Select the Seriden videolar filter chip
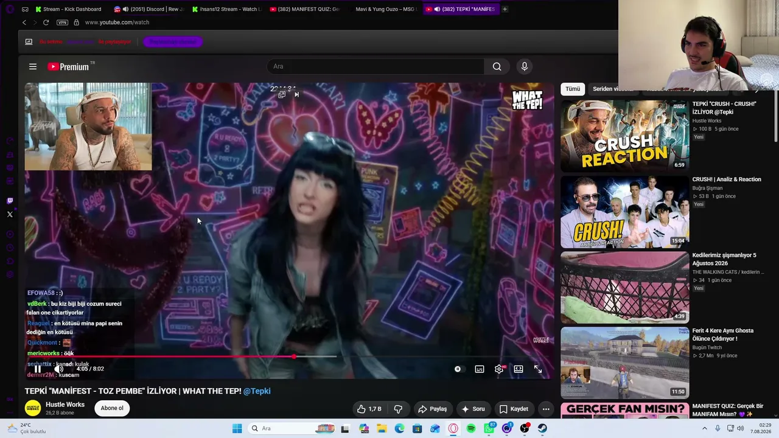This screenshot has width=779, height=438. (613, 89)
